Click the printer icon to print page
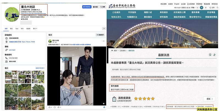The width and height of the screenshot is (220, 111). [210, 55]
